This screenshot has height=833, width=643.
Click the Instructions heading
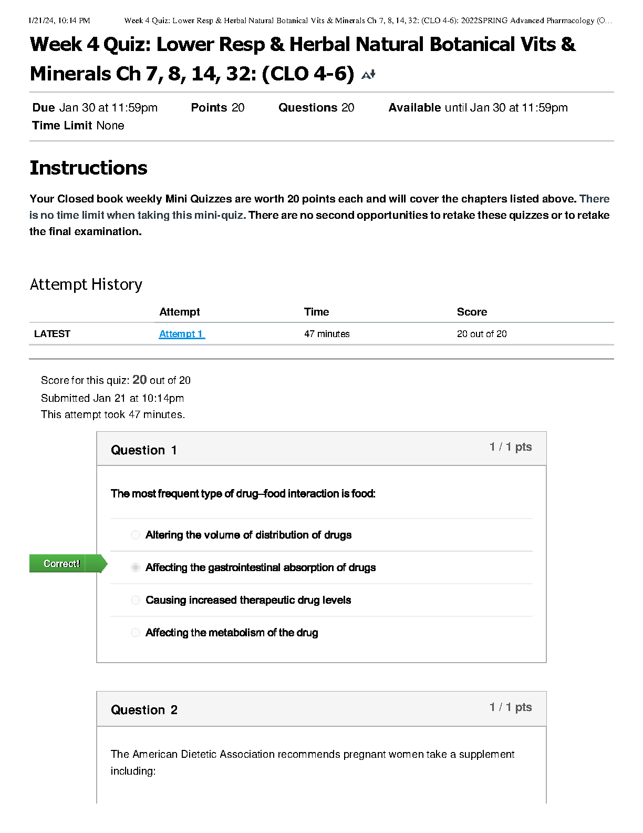click(x=88, y=168)
